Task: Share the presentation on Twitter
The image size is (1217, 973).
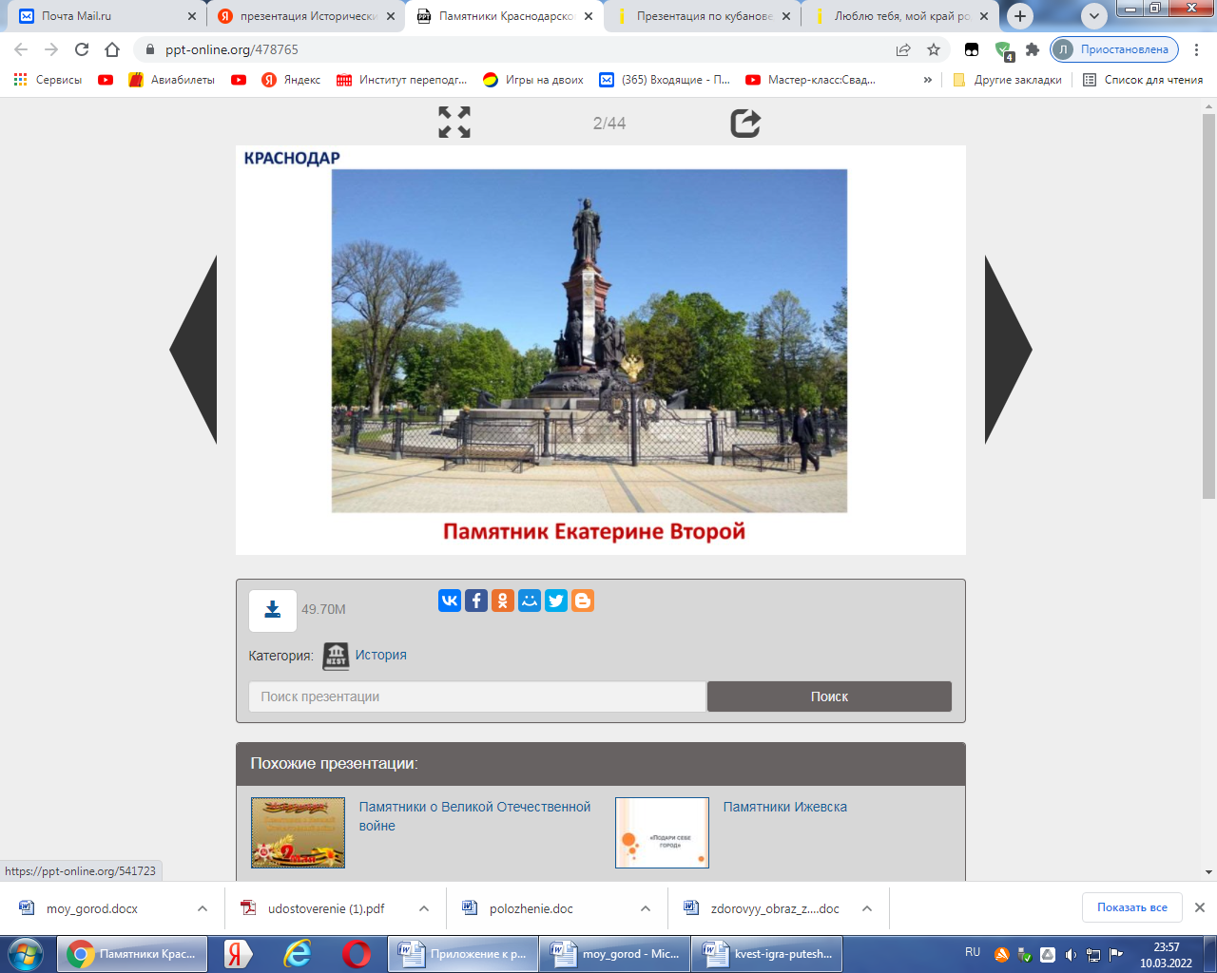Action: [x=556, y=601]
